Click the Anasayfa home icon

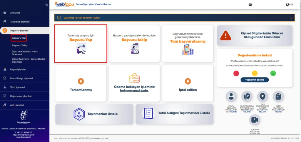[5, 13]
